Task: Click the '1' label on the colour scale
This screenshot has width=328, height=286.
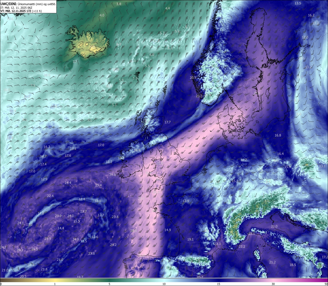Action: tap(55, 284)
